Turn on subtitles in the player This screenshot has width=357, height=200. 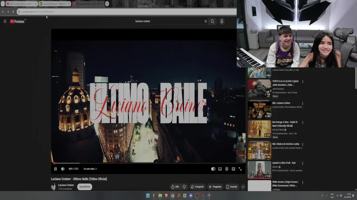(x=220, y=169)
